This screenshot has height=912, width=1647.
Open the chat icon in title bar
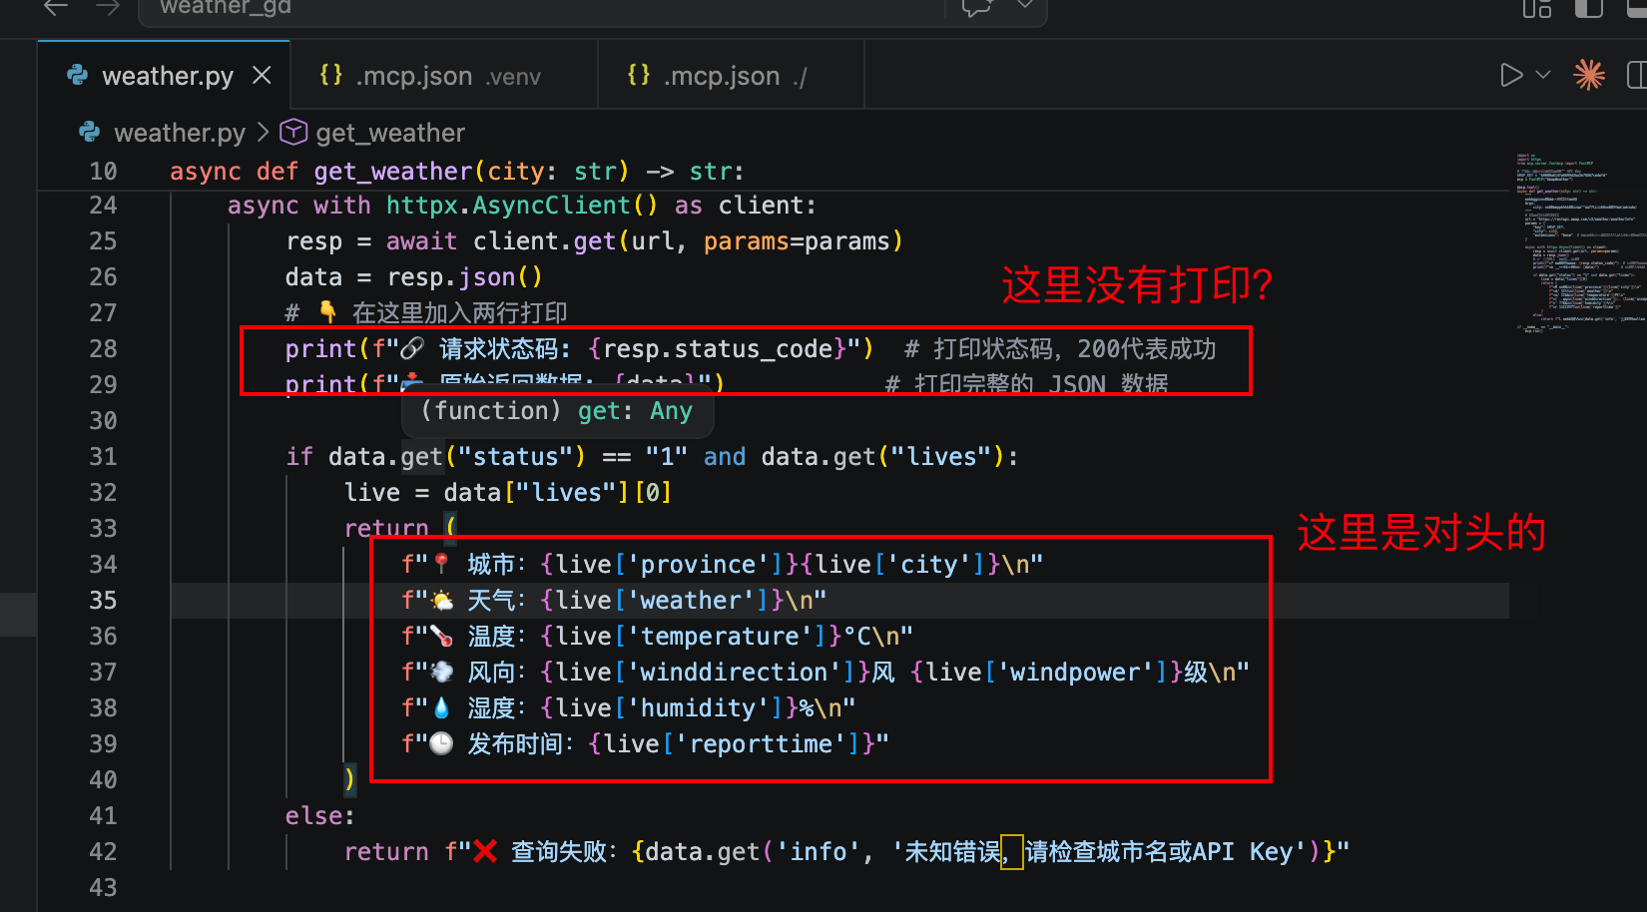[977, 8]
